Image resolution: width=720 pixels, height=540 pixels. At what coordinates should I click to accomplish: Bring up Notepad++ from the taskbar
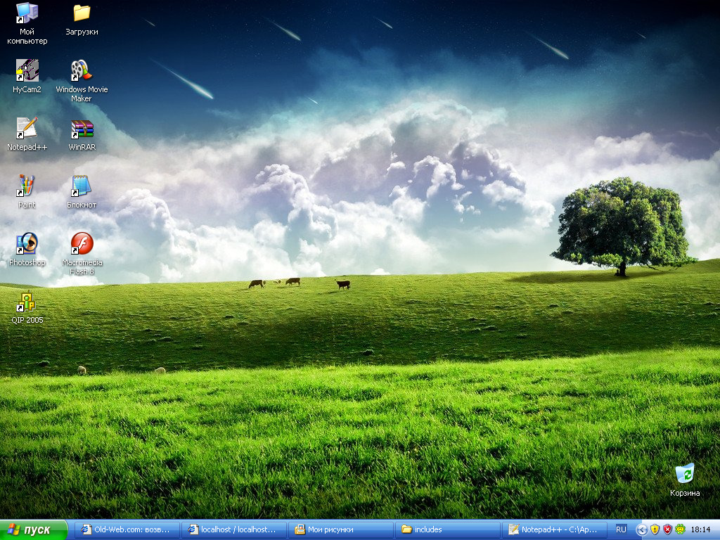pos(554,529)
